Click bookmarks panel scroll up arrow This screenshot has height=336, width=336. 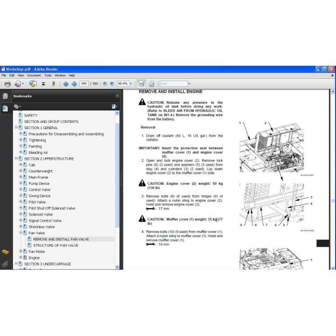tap(117, 113)
